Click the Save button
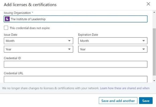 (x=146, y=101)
